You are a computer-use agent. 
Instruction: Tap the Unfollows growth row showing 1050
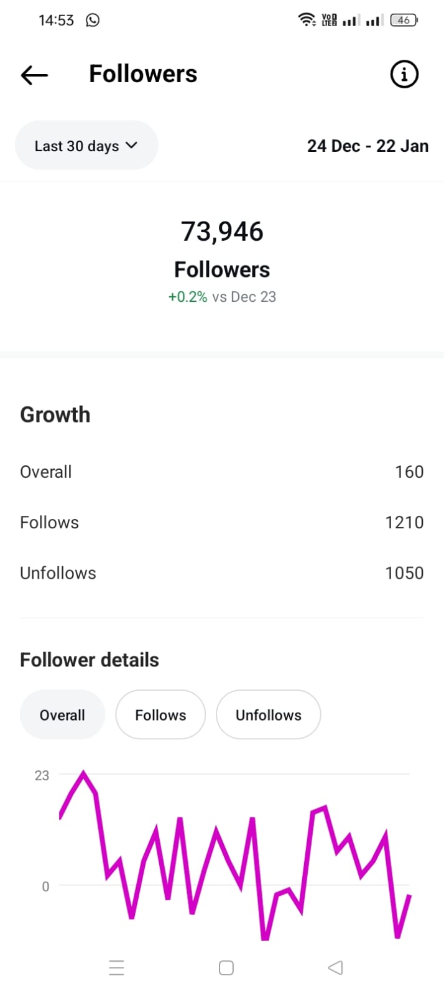[222, 572]
